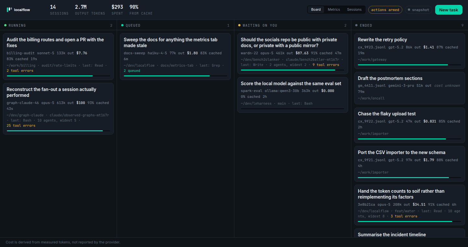Open the Draft the postmortem sections card
468x247 pixels.
click(409, 88)
